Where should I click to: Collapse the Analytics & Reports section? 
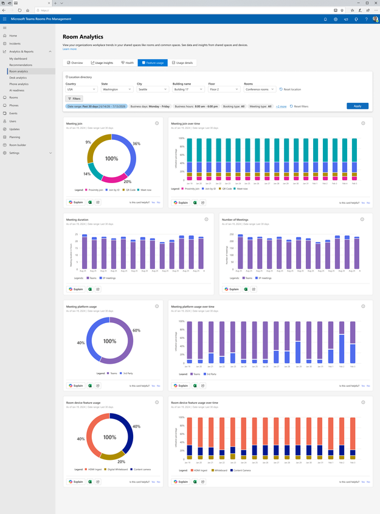click(50, 52)
